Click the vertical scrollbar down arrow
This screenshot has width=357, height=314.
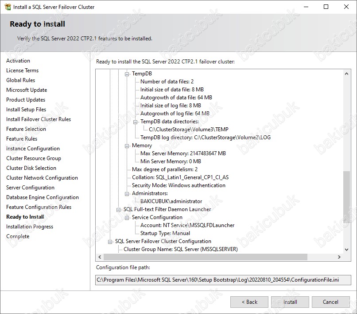click(346, 249)
